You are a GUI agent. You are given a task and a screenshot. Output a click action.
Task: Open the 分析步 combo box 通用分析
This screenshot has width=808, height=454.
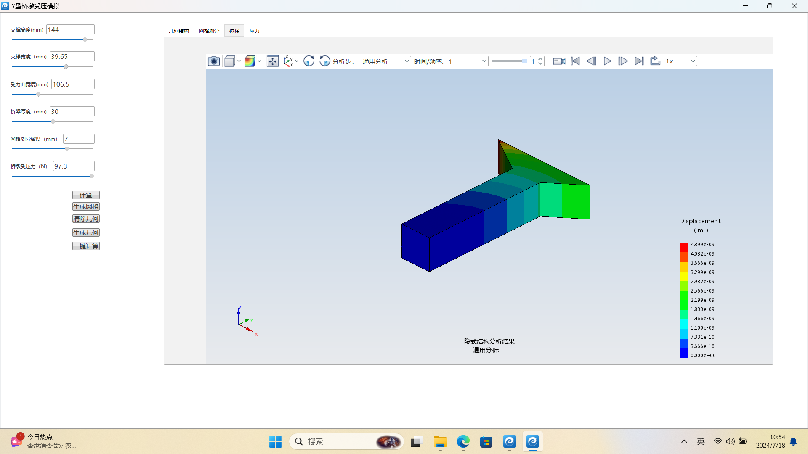click(385, 61)
